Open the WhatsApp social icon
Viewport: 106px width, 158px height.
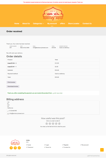tap(19, 148)
